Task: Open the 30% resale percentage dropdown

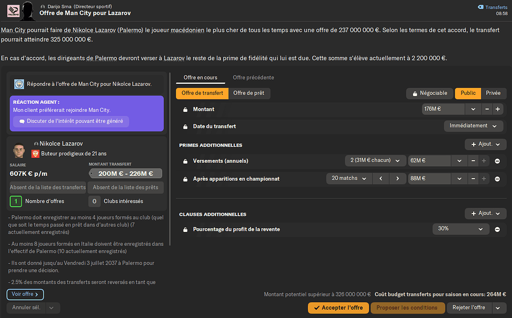Action: [x=460, y=229]
